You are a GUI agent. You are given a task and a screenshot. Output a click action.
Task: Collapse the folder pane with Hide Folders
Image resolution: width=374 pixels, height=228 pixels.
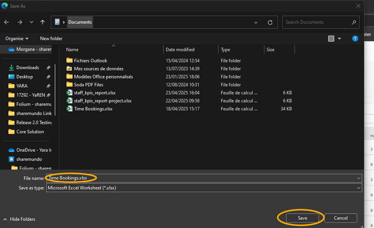click(19, 219)
